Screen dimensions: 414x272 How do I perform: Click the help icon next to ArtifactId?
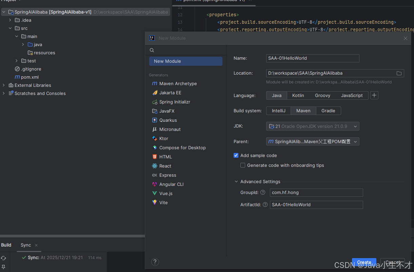click(265, 205)
